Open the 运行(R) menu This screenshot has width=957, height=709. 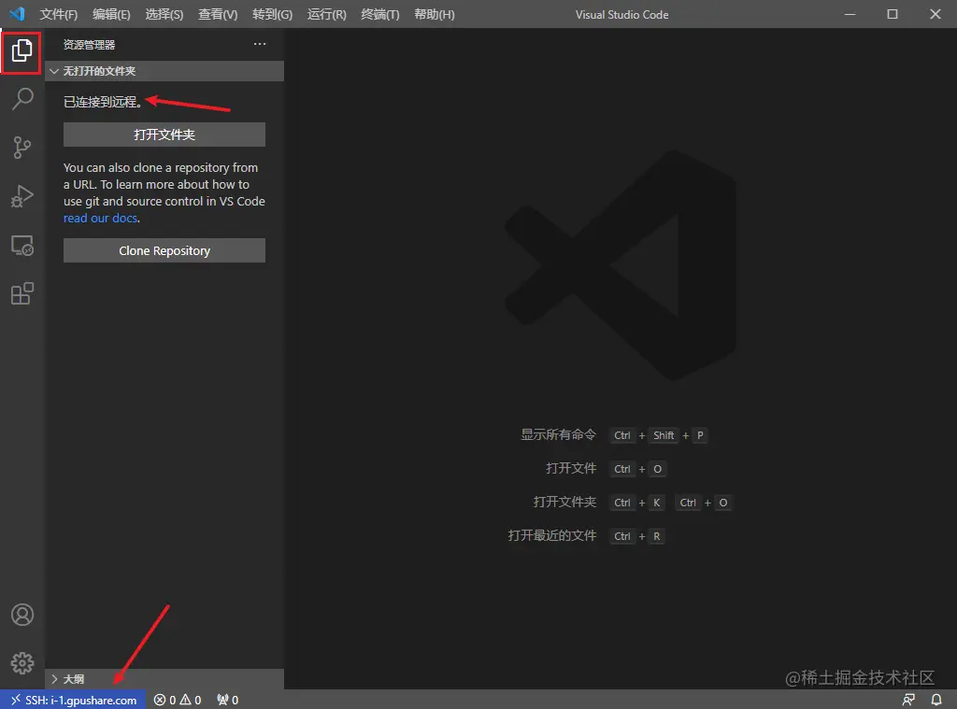click(326, 14)
